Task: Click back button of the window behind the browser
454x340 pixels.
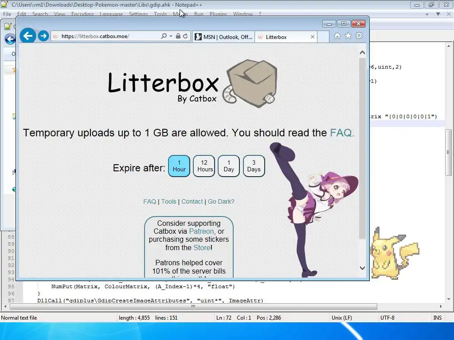Action: click(x=10, y=39)
